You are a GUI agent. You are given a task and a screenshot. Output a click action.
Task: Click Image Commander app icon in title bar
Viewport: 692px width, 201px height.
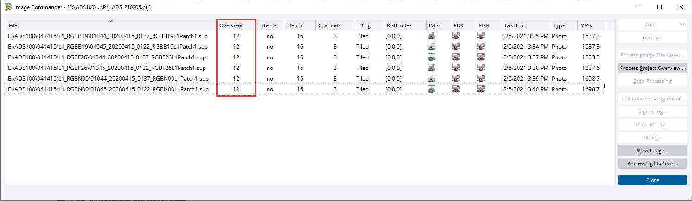pyautogui.click(x=8, y=7)
